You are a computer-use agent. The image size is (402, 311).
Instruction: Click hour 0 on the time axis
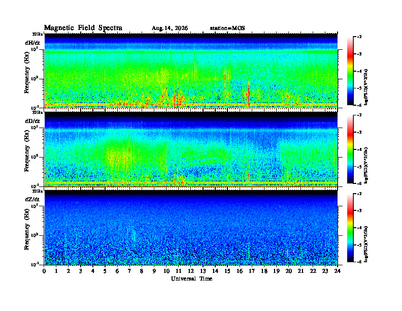[x=44, y=271]
